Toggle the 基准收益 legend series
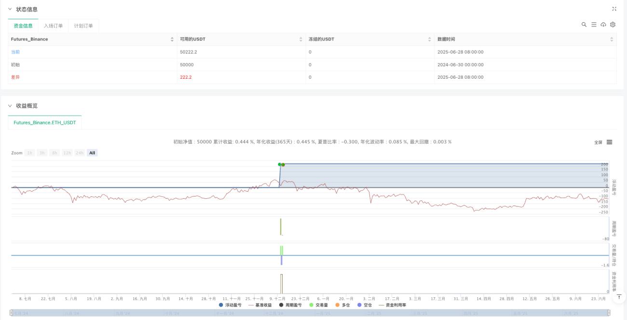Viewport: 627px width, 320px height. click(260, 305)
